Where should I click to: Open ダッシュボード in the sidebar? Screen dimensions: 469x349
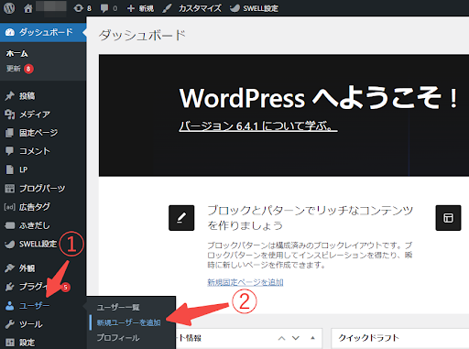click(43, 32)
